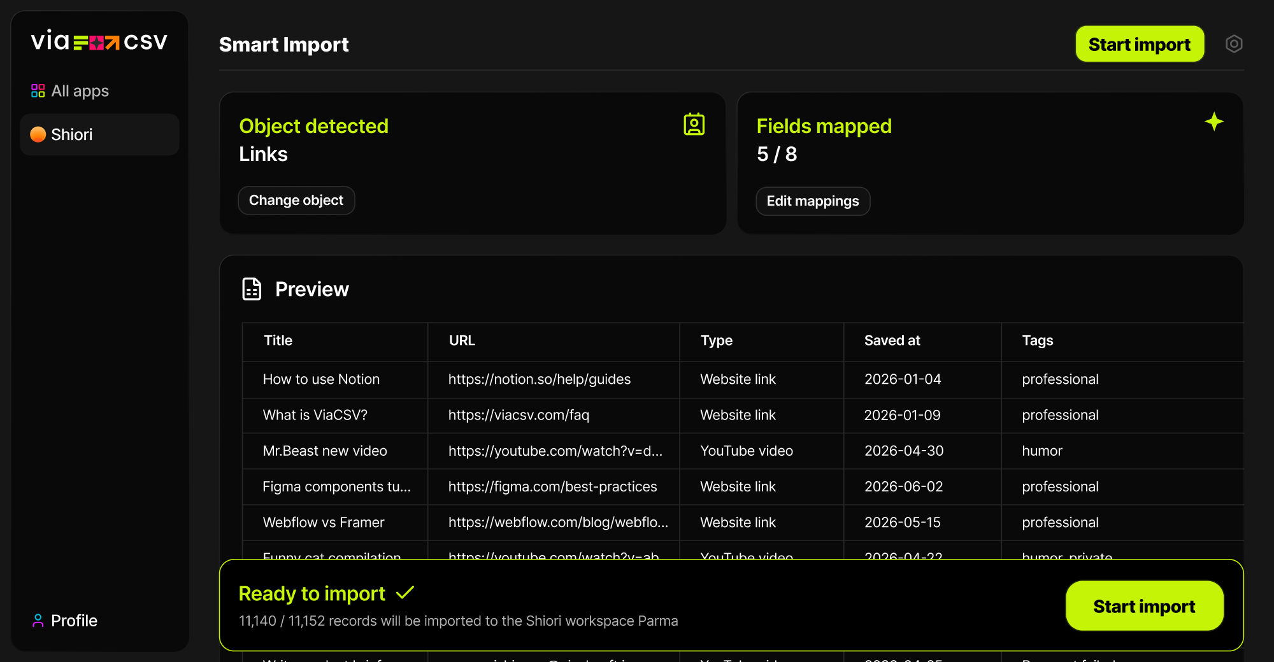The height and width of the screenshot is (662, 1274).
Task: Click the 'humor' tag cell
Action: [x=1122, y=451]
